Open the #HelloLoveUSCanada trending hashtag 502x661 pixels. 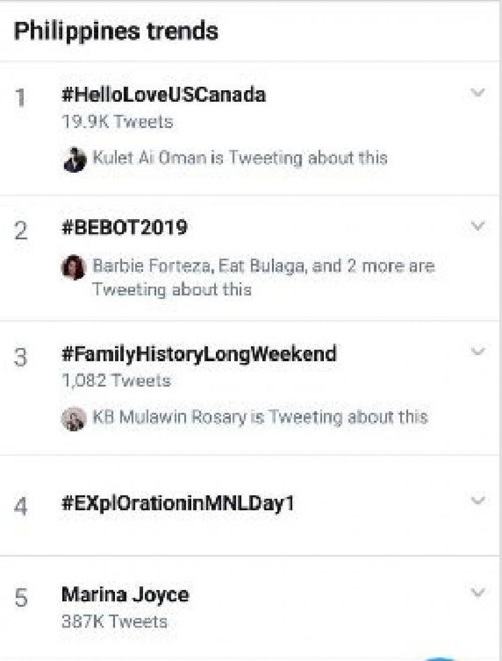[x=164, y=95]
